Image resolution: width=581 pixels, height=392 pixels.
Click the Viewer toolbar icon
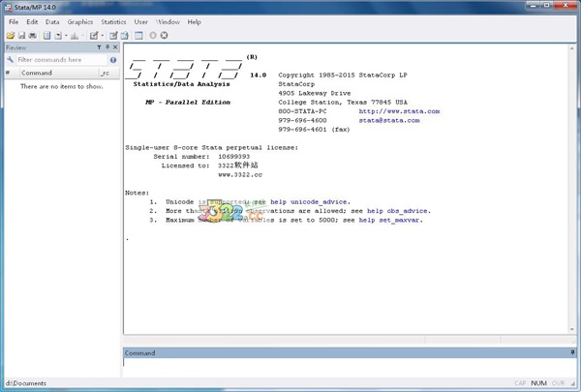pyautogui.click(x=58, y=36)
